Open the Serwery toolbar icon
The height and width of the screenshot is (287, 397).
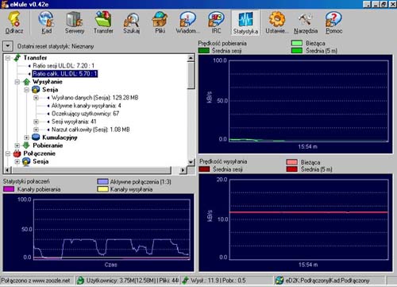pos(75,19)
